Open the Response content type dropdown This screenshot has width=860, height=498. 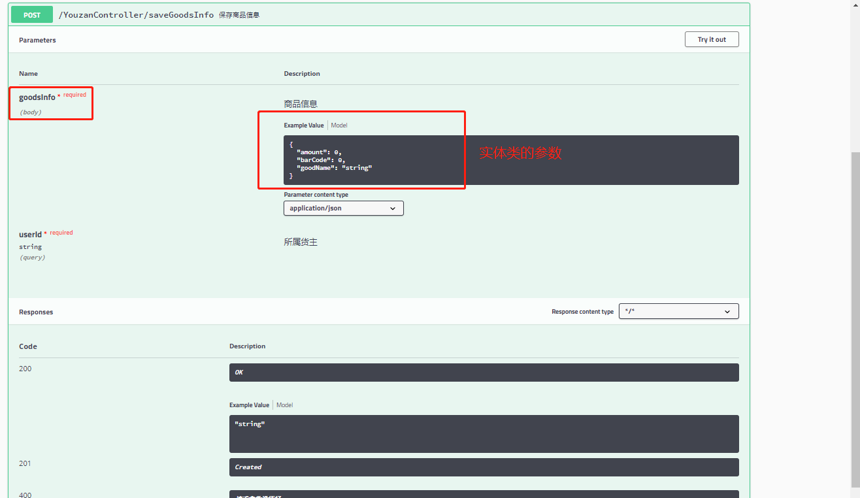pos(679,312)
